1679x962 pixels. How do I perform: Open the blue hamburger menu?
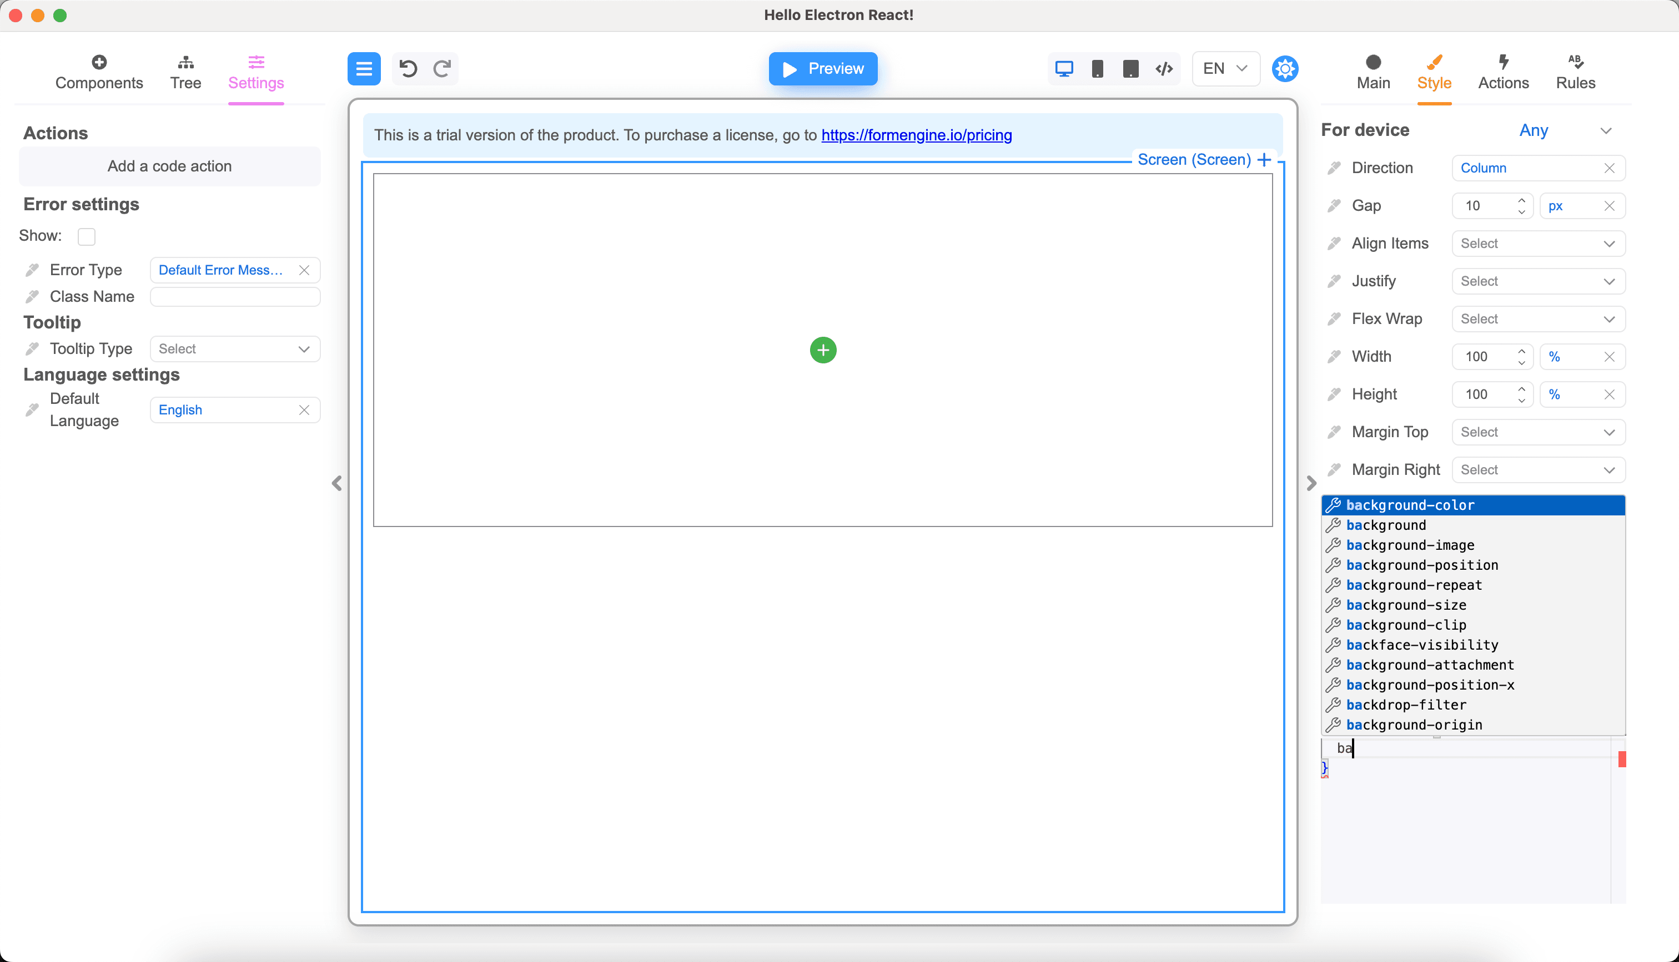[x=364, y=68]
